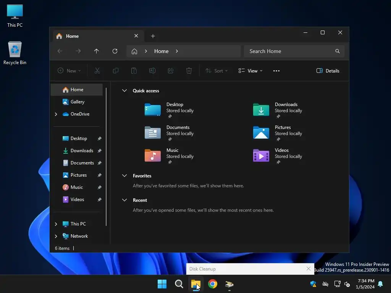Close the Home tab

136,36
